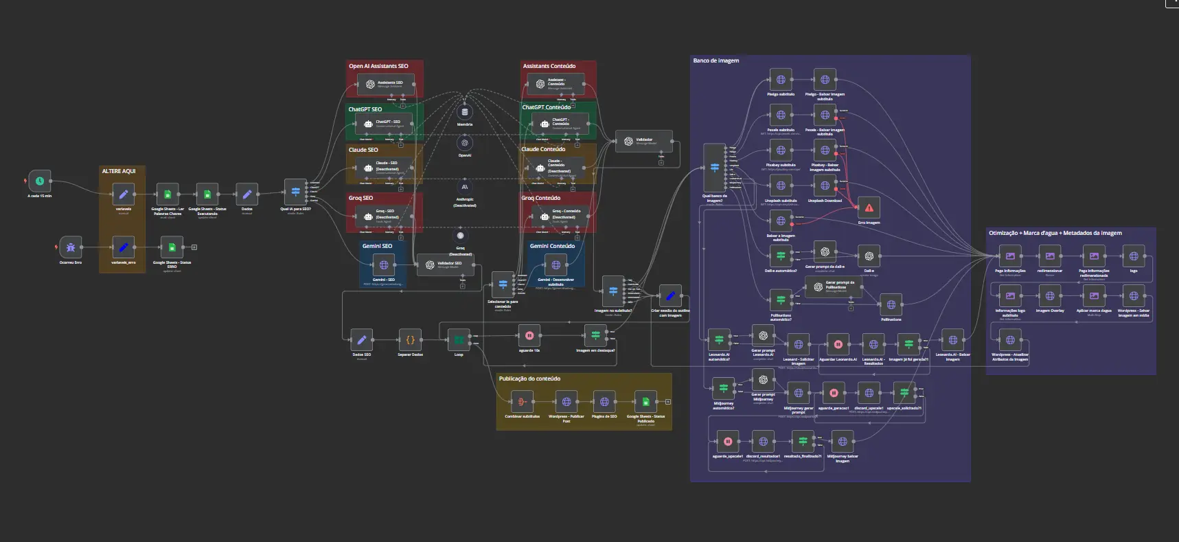Open the 'Assistant - Conteúdo' node
This screenshot has height=542, width=1179.
(556, 84)
